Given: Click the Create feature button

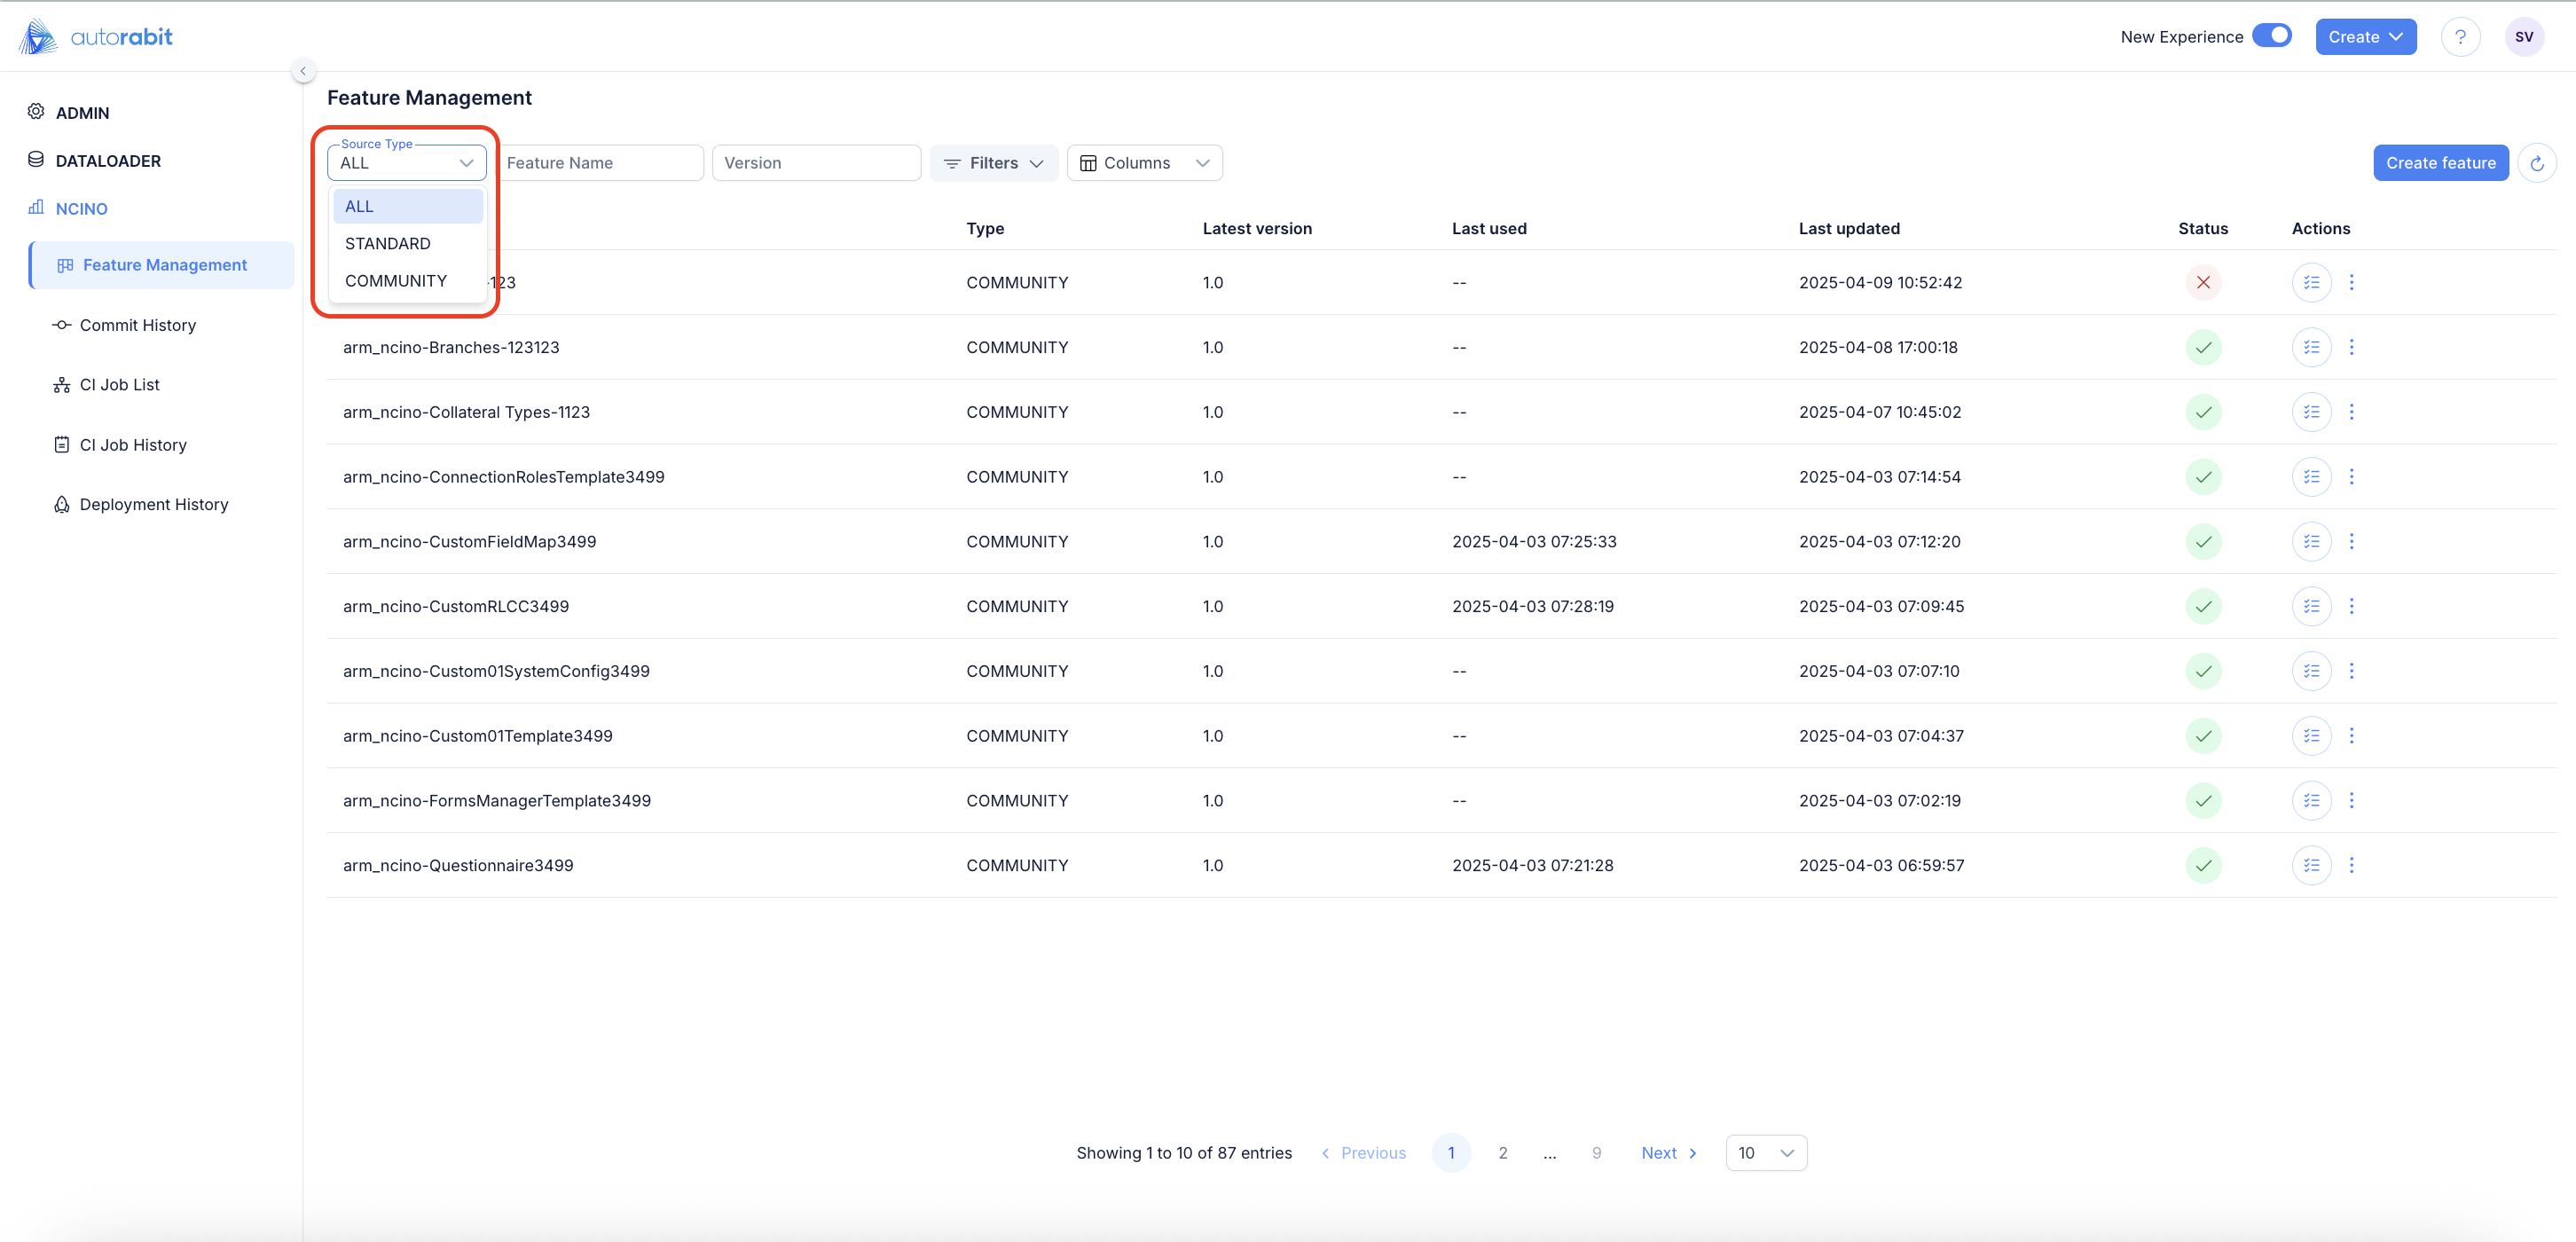Looking at the screenshot, I should tap(2440, 163).
